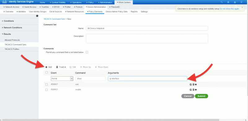Click Move Up in the toolbar
The image size is (248, 121).
coord(86,67)
